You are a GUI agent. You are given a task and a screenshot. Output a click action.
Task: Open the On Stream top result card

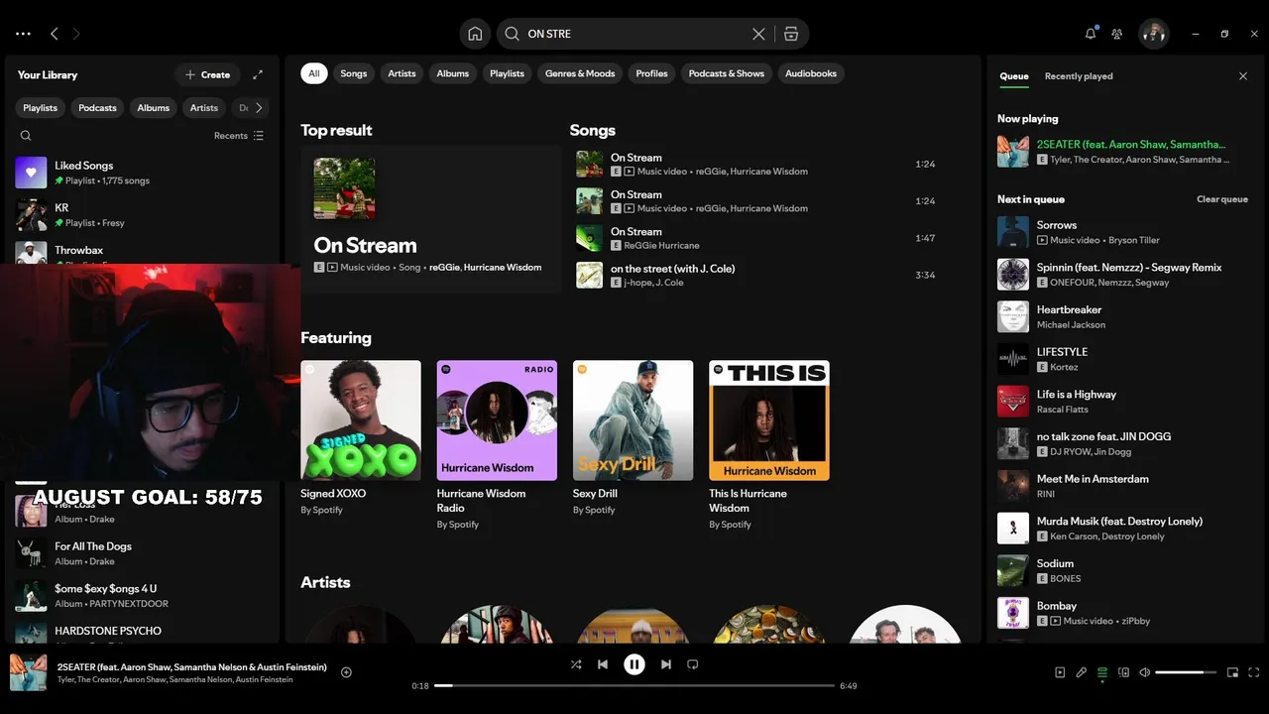click(430, 219)
